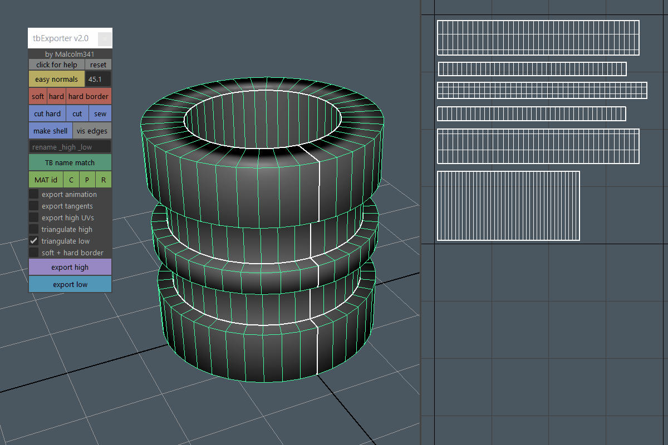The height and width of the screenshot is (445, 668).
Task: Click the cut hard button
Action: pyautogui.click(x=47, y=113)
